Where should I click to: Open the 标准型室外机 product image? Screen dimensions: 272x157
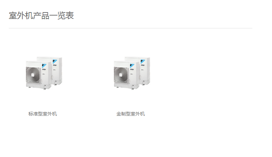(x=44, y=73)
